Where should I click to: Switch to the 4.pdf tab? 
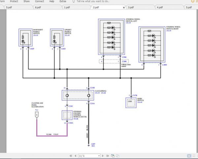pos(160,7)
